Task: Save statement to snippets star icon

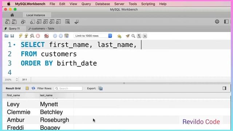Action: [119, 36]
